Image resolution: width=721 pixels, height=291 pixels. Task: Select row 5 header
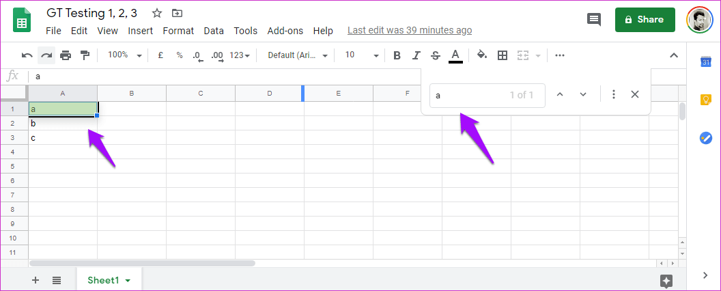13,166
